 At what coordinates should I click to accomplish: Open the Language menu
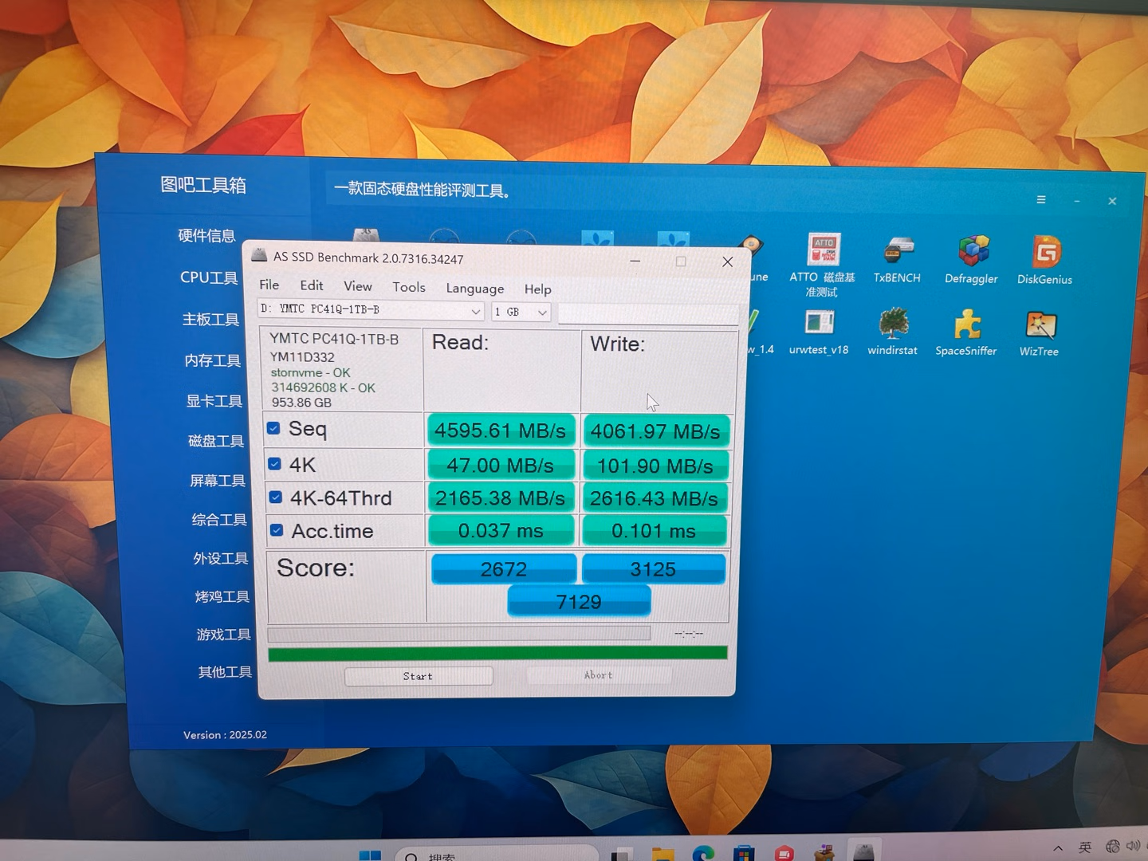(x=474, y=289)
